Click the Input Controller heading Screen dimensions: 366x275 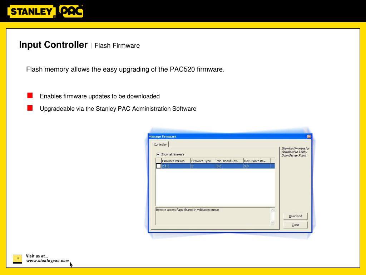53,45
